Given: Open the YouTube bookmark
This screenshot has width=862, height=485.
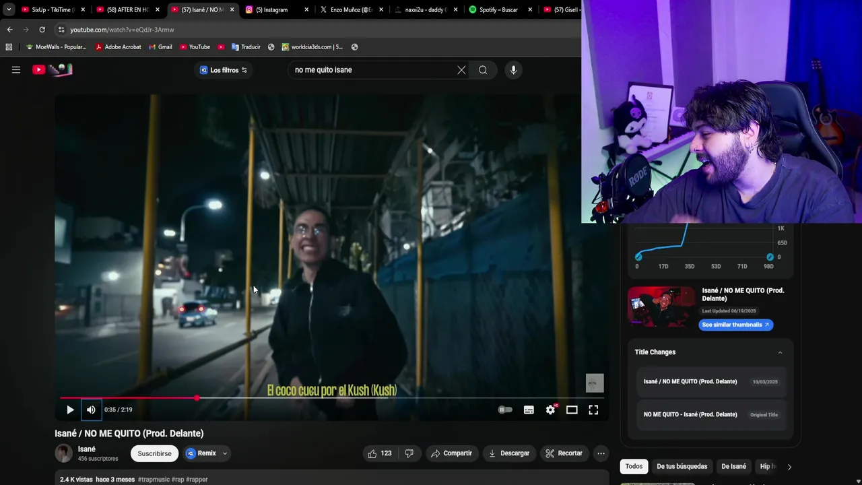Looking at the screenshot, I should [x=195, y=46].
